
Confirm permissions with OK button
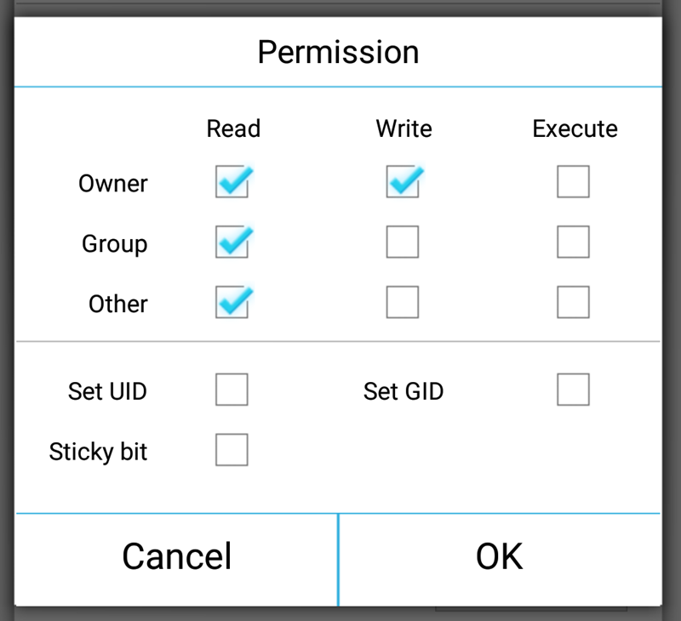point(499,556)
